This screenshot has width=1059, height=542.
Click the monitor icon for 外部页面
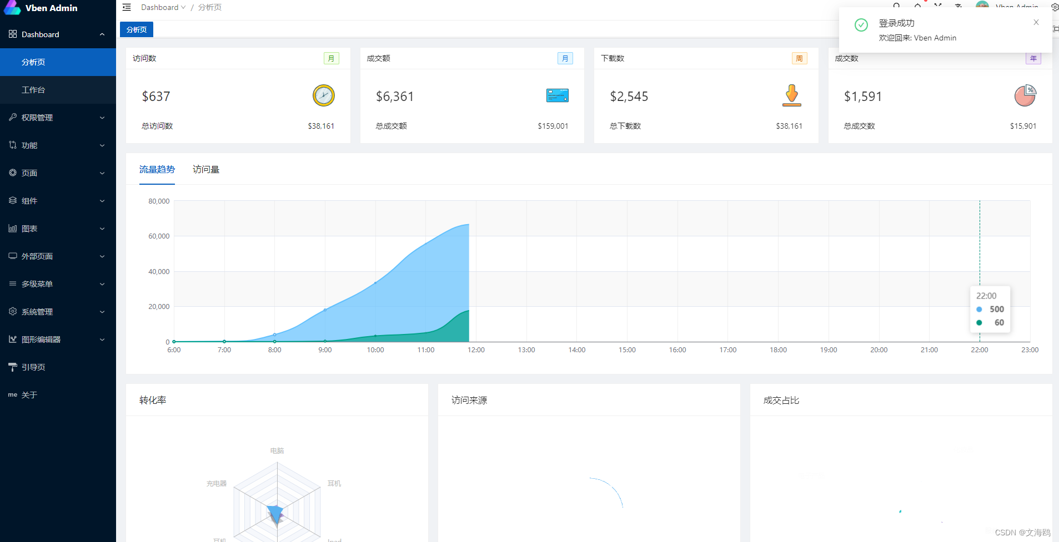(x=13, y=256)
